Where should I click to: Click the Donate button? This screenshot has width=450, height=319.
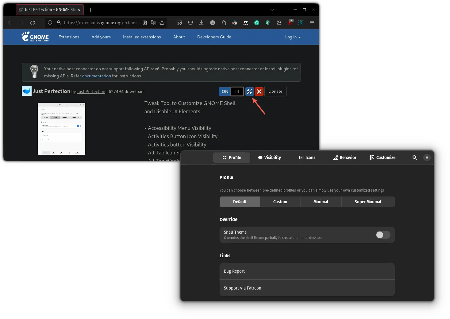[275, 91]
